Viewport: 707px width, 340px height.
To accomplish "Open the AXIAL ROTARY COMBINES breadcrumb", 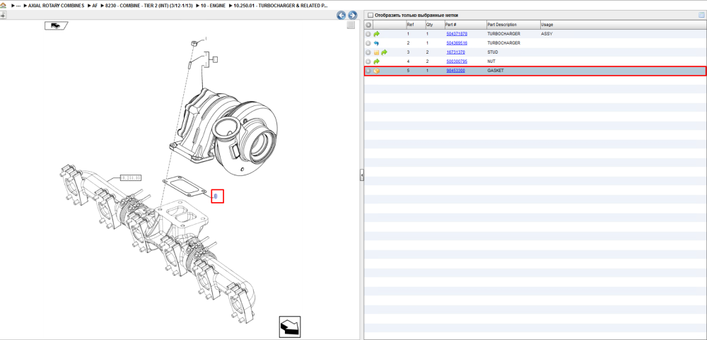I will coord(56,6).
